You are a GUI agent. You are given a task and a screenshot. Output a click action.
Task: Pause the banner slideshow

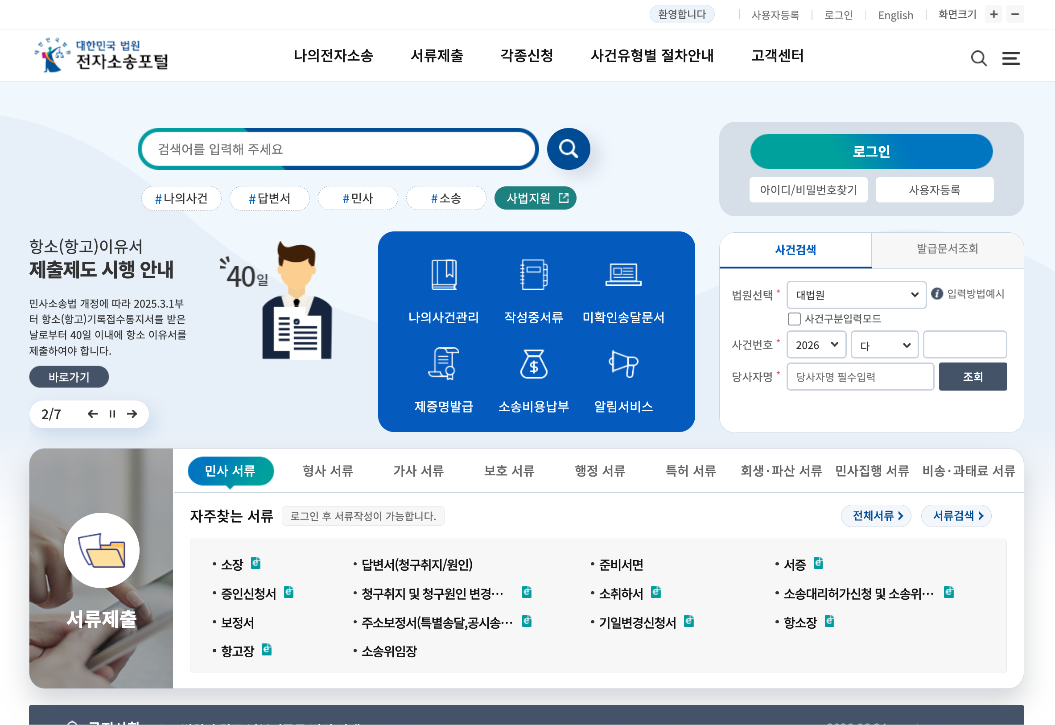pos(112,413)
